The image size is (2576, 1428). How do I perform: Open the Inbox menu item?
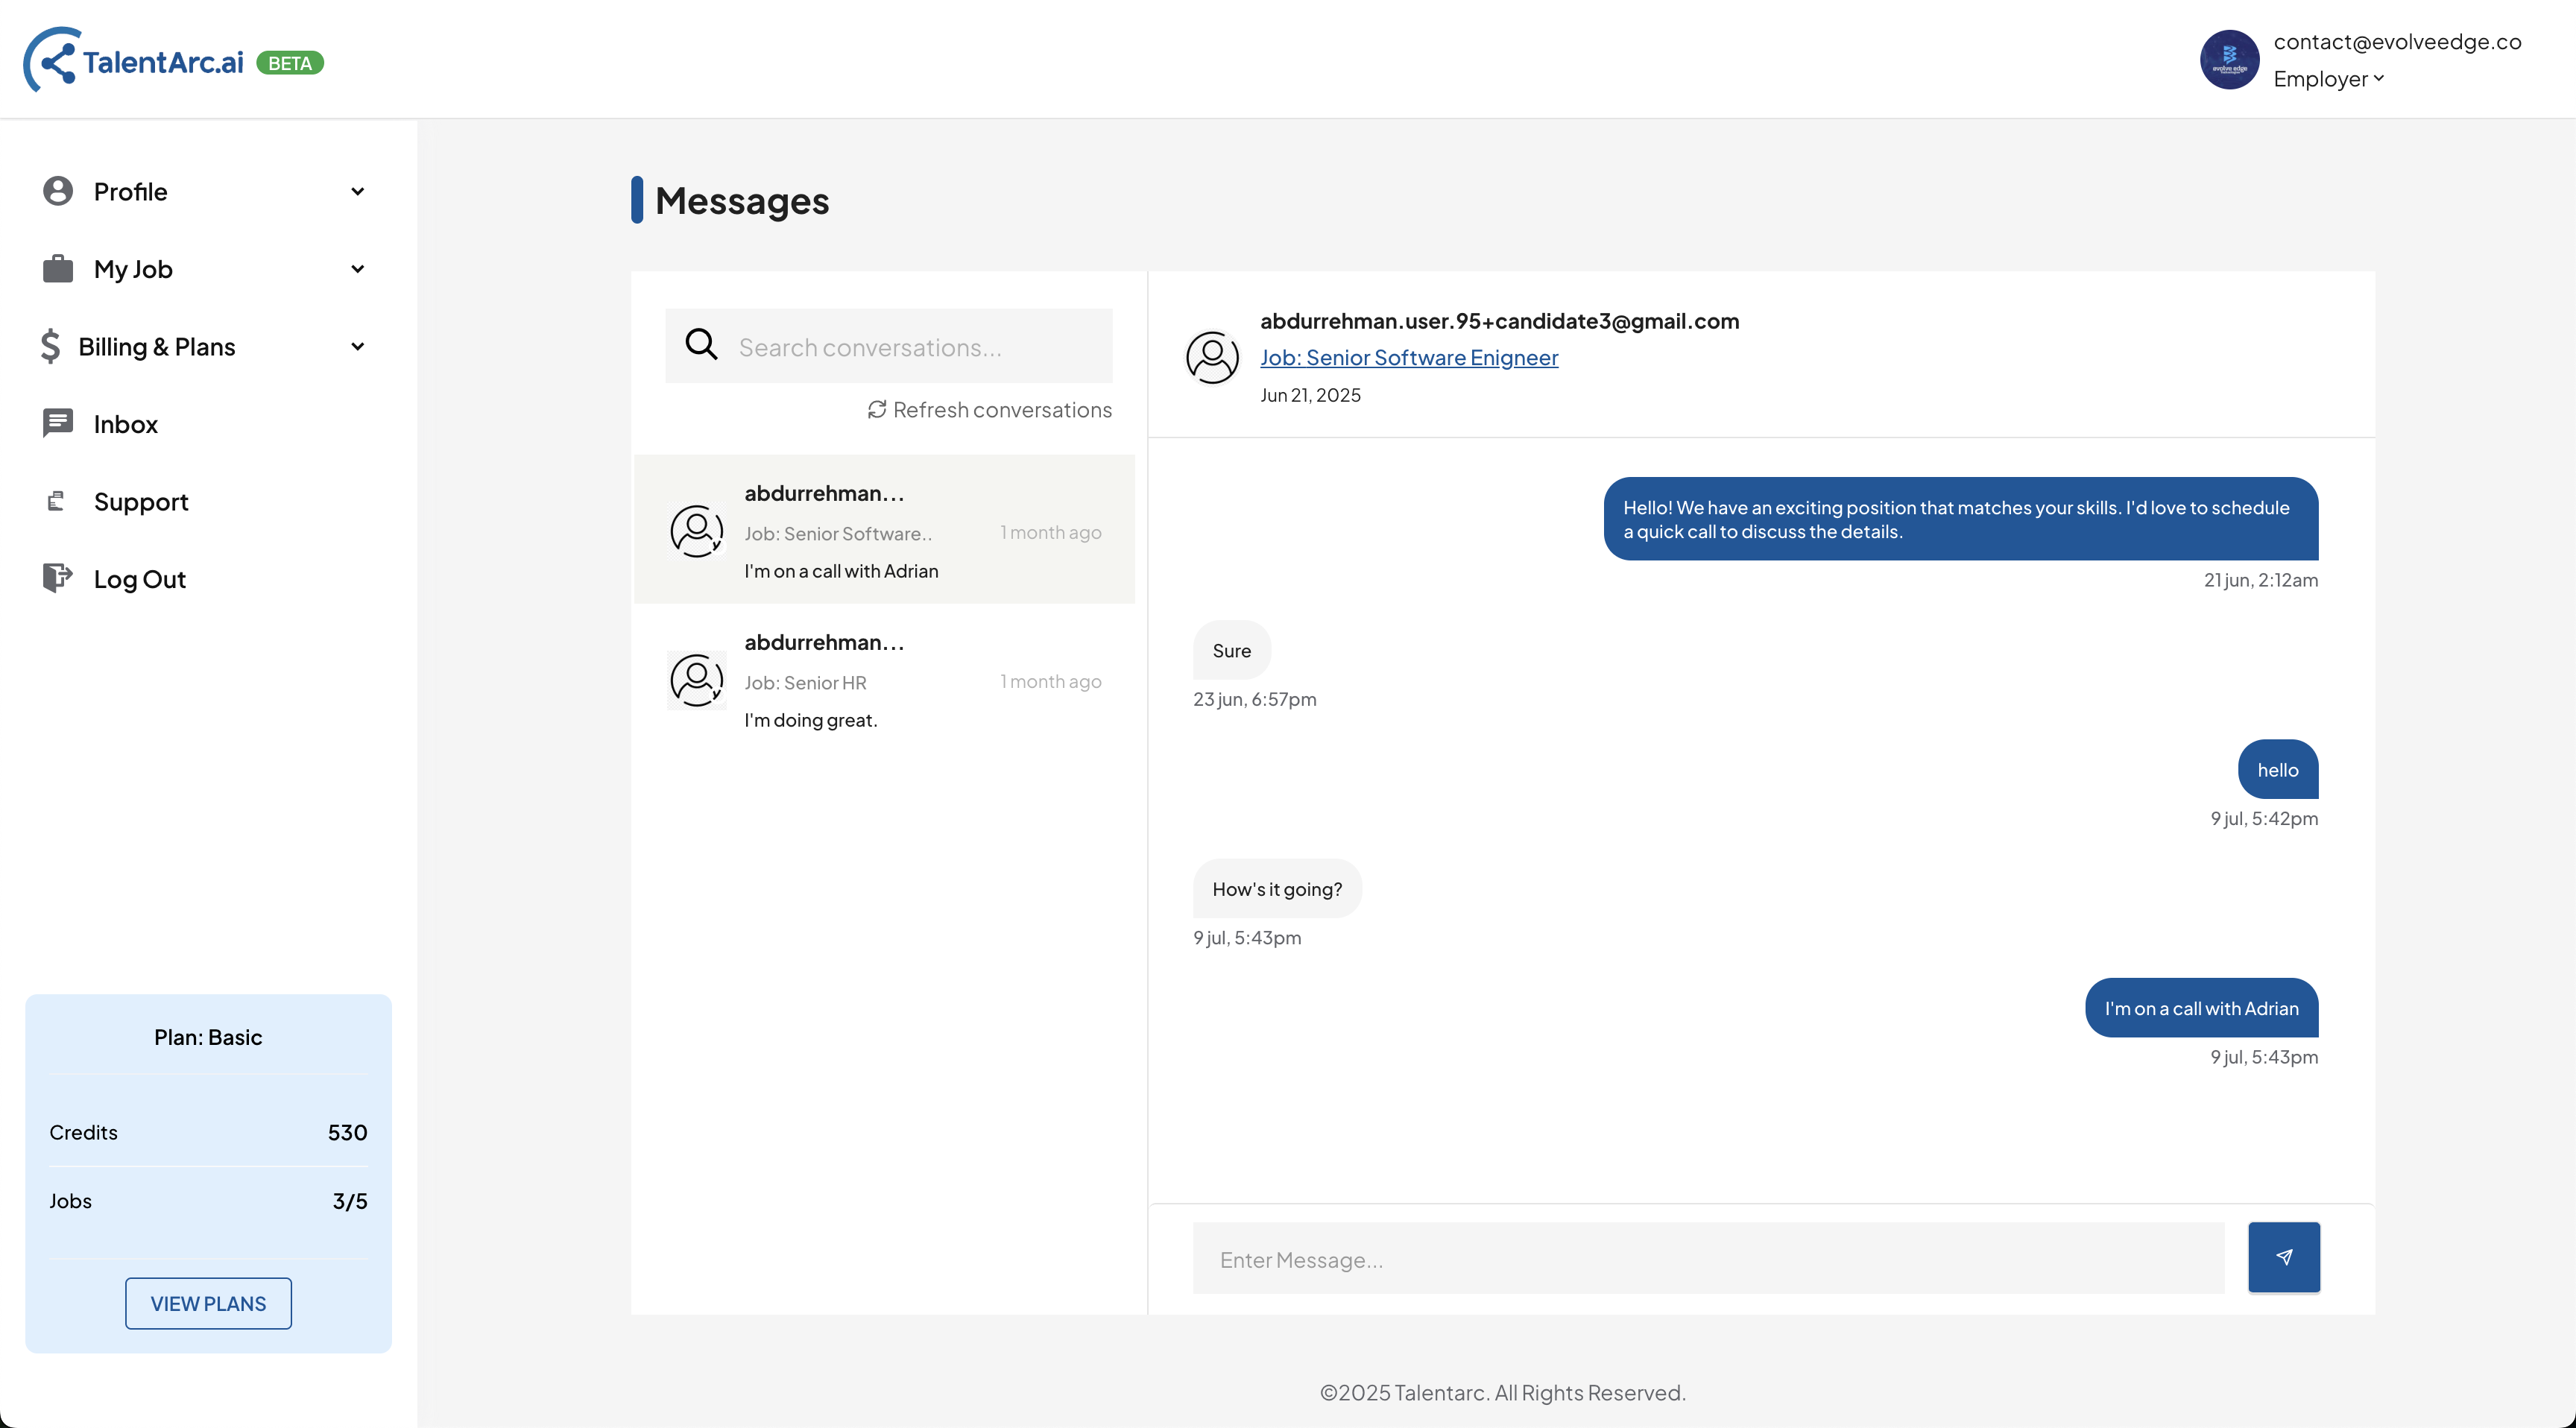(x=126, y=424)
